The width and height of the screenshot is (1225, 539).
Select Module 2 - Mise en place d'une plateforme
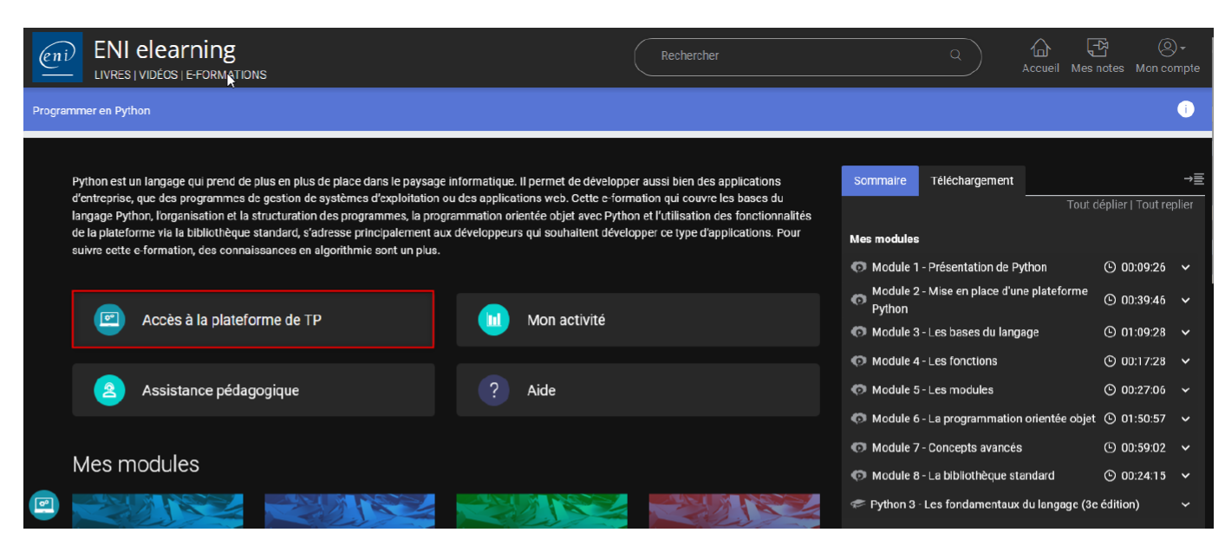980,300
